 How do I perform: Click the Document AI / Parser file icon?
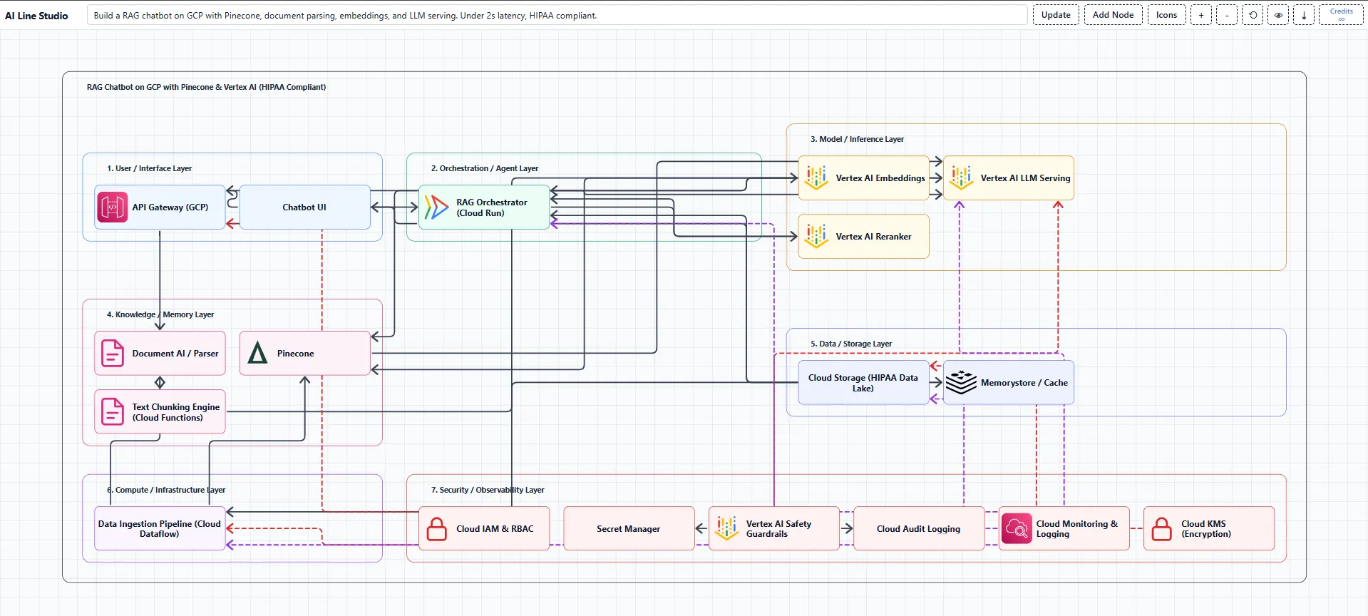[113, 353]
